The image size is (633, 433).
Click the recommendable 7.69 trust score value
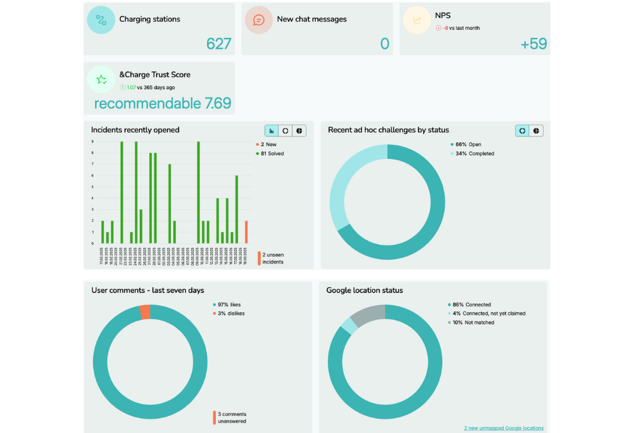162,103
